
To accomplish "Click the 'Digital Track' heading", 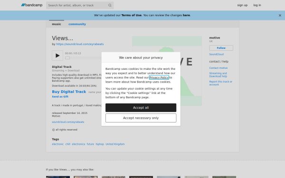I will pos(62,66).
